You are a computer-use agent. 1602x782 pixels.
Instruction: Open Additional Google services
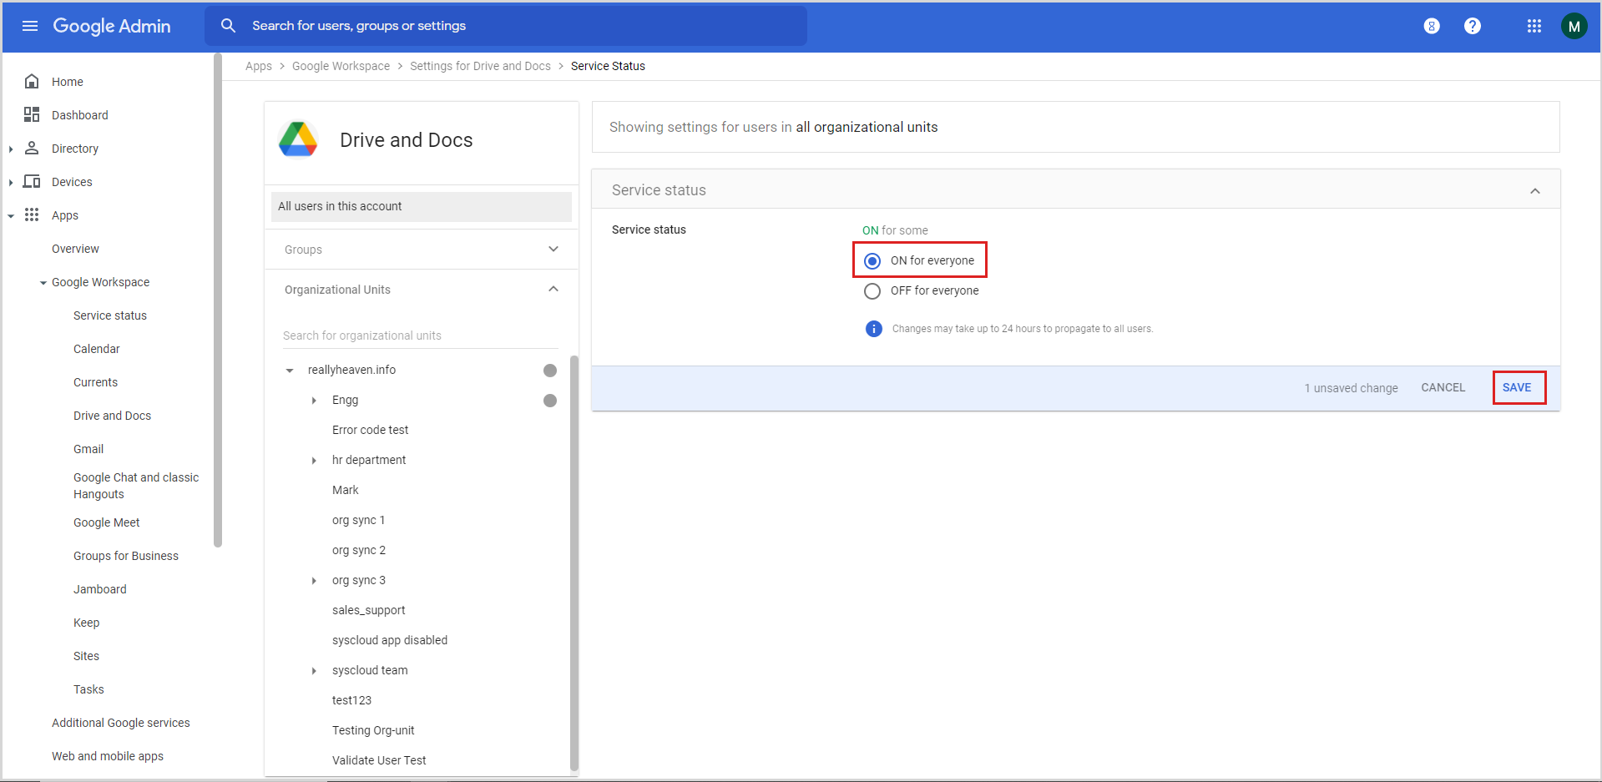[121, 723]
